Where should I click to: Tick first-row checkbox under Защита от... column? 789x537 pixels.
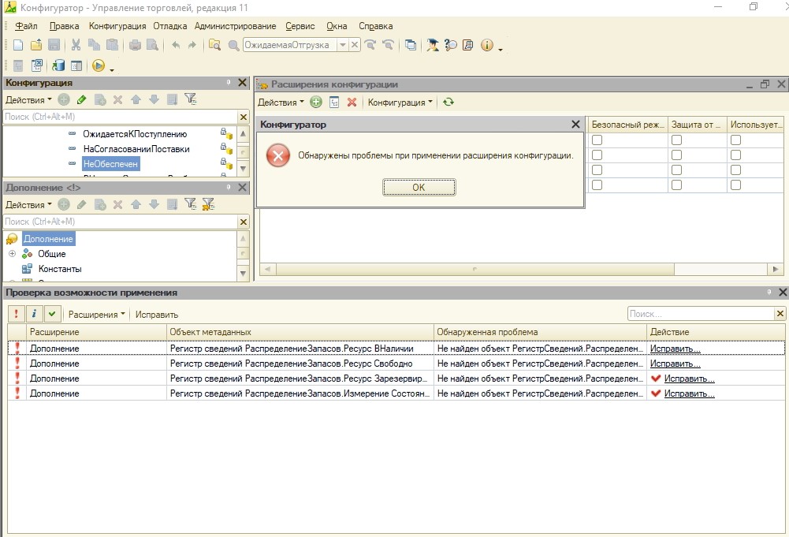point(677,140)
